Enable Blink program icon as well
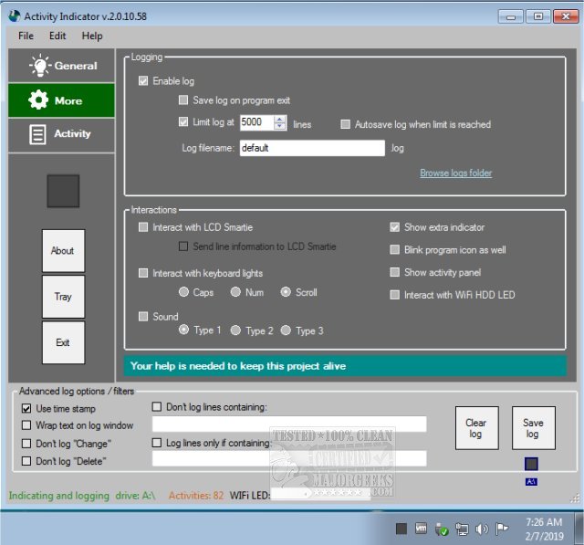Image resolution: width=584 pixels, height=545 pixels. tap(394, 249)
